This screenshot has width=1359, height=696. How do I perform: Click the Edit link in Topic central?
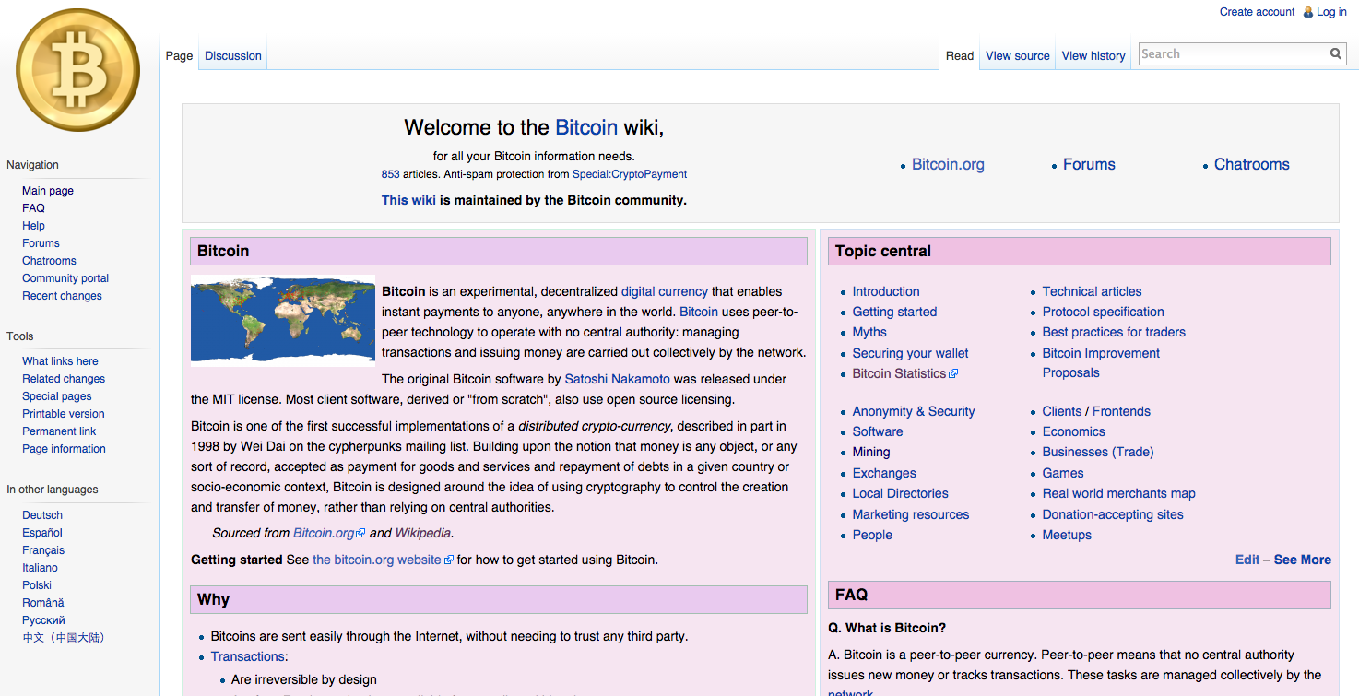1247,560
